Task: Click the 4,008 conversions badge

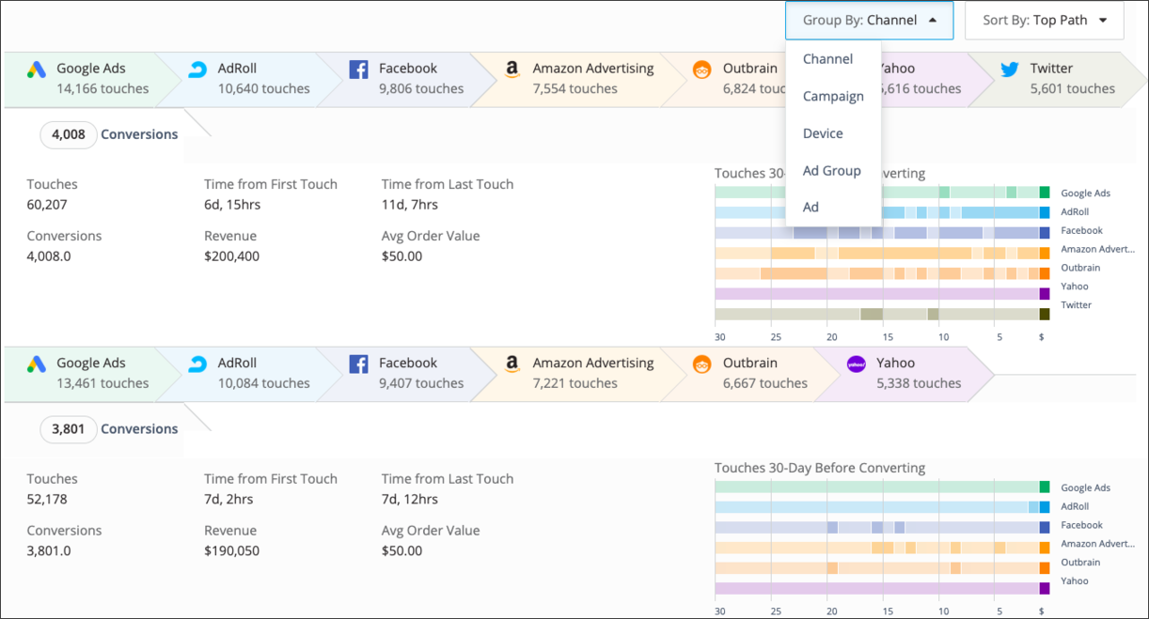Action: (x=69, y=134)
